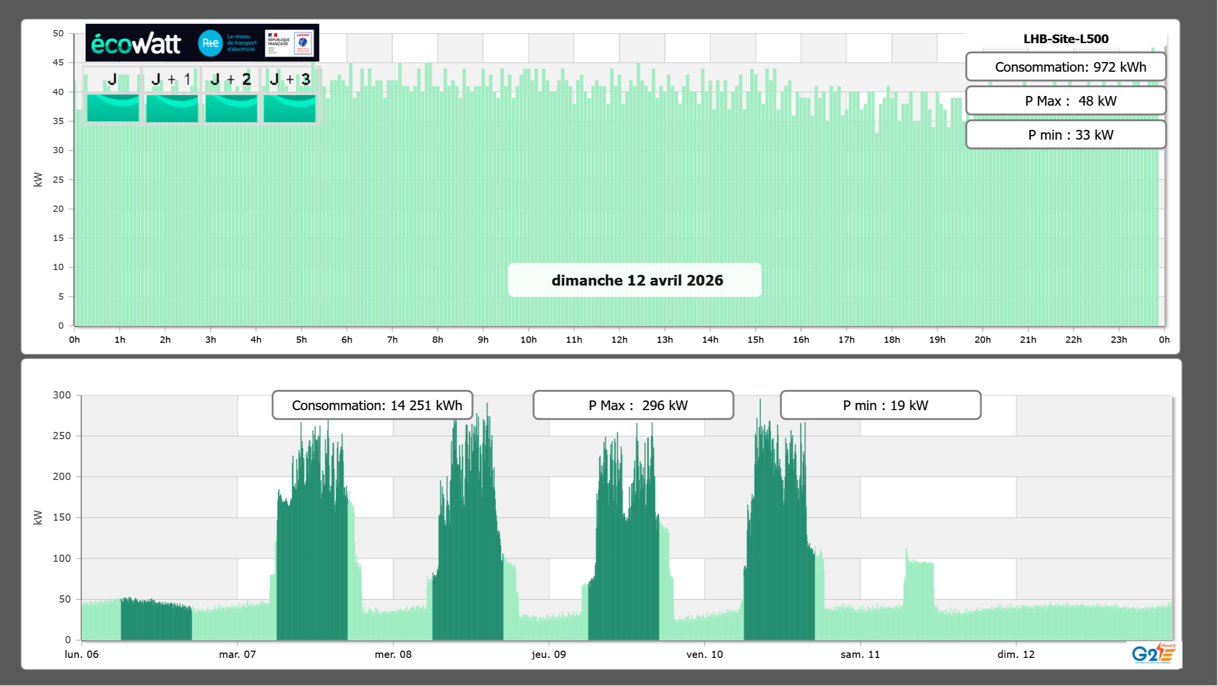The height and width of the screenshot is (686, 1218).
Task: Click the daily Consommation 972 kWh box
Action: (x=1065, y=67)
